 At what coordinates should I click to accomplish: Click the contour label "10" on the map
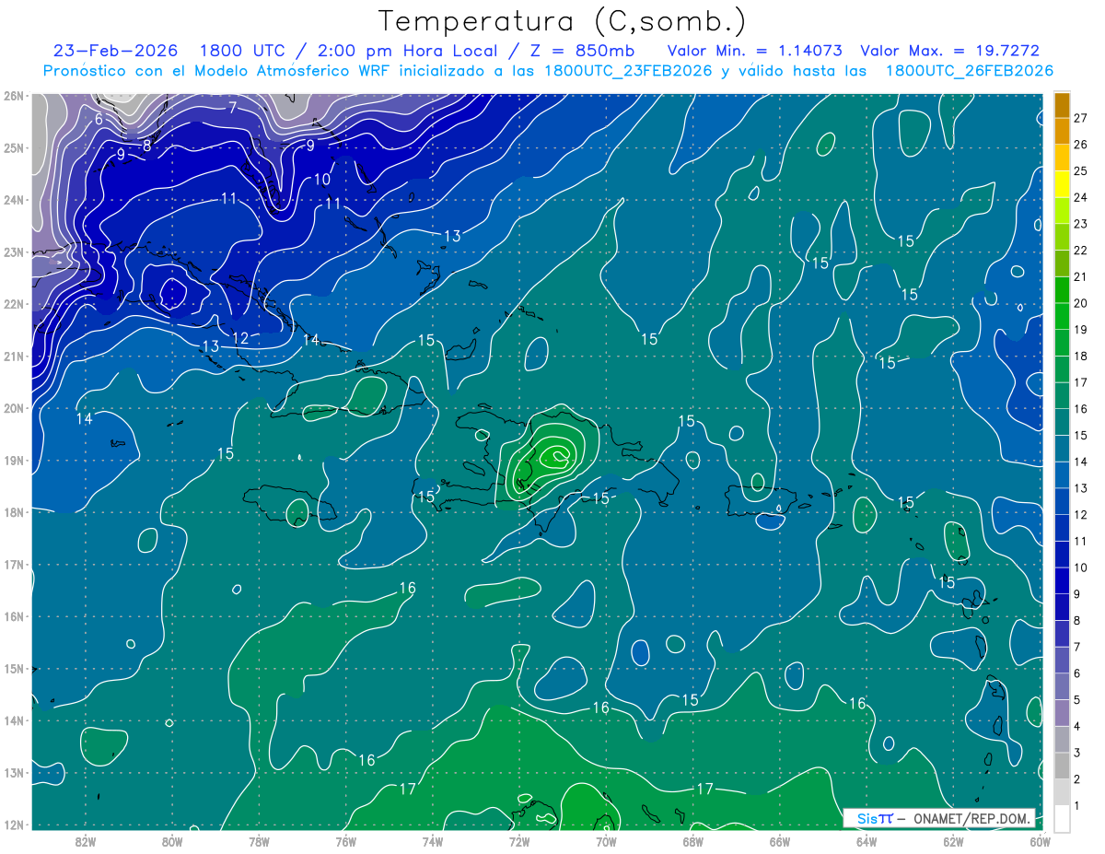tap(322, 180)
